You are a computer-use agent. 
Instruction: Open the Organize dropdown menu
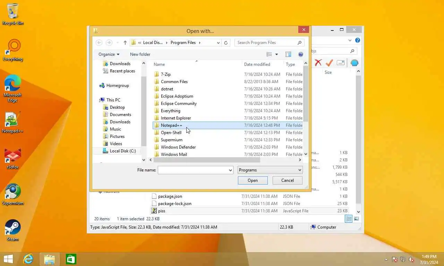click(x=109, y=54)
